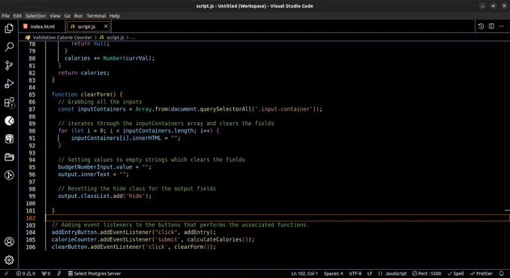Select Postgres Server in status bar
The image size is (510, 278).
[94, 274]
